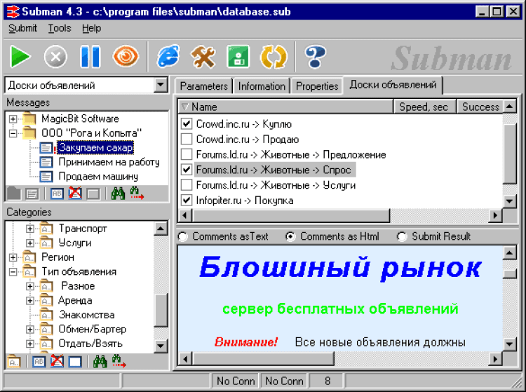Click the AB rename icon in Categories toolbar
This screenshot has height=392, width=526.
[39, 361]
